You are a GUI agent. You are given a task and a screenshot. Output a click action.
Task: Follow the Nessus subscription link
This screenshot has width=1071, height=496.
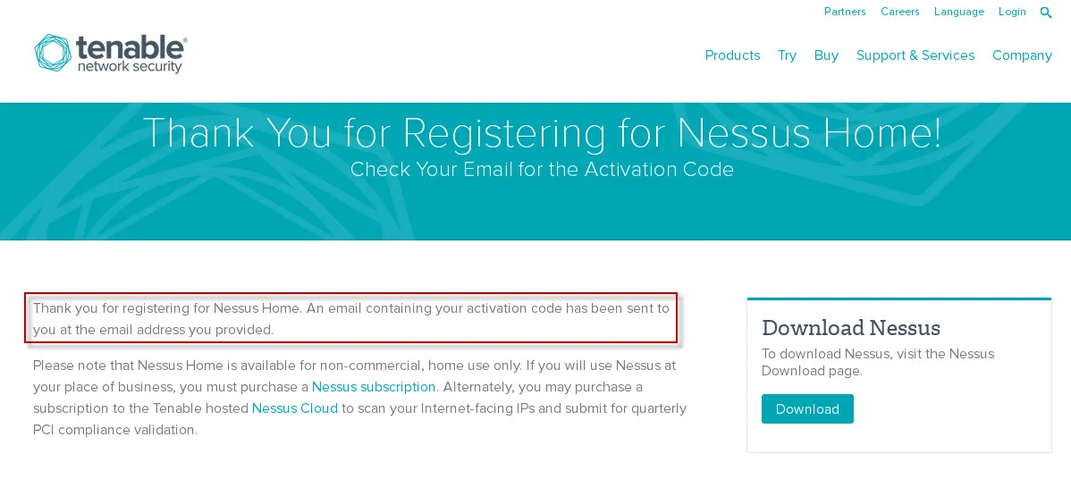pyautogui.click(x=374, y=387)
